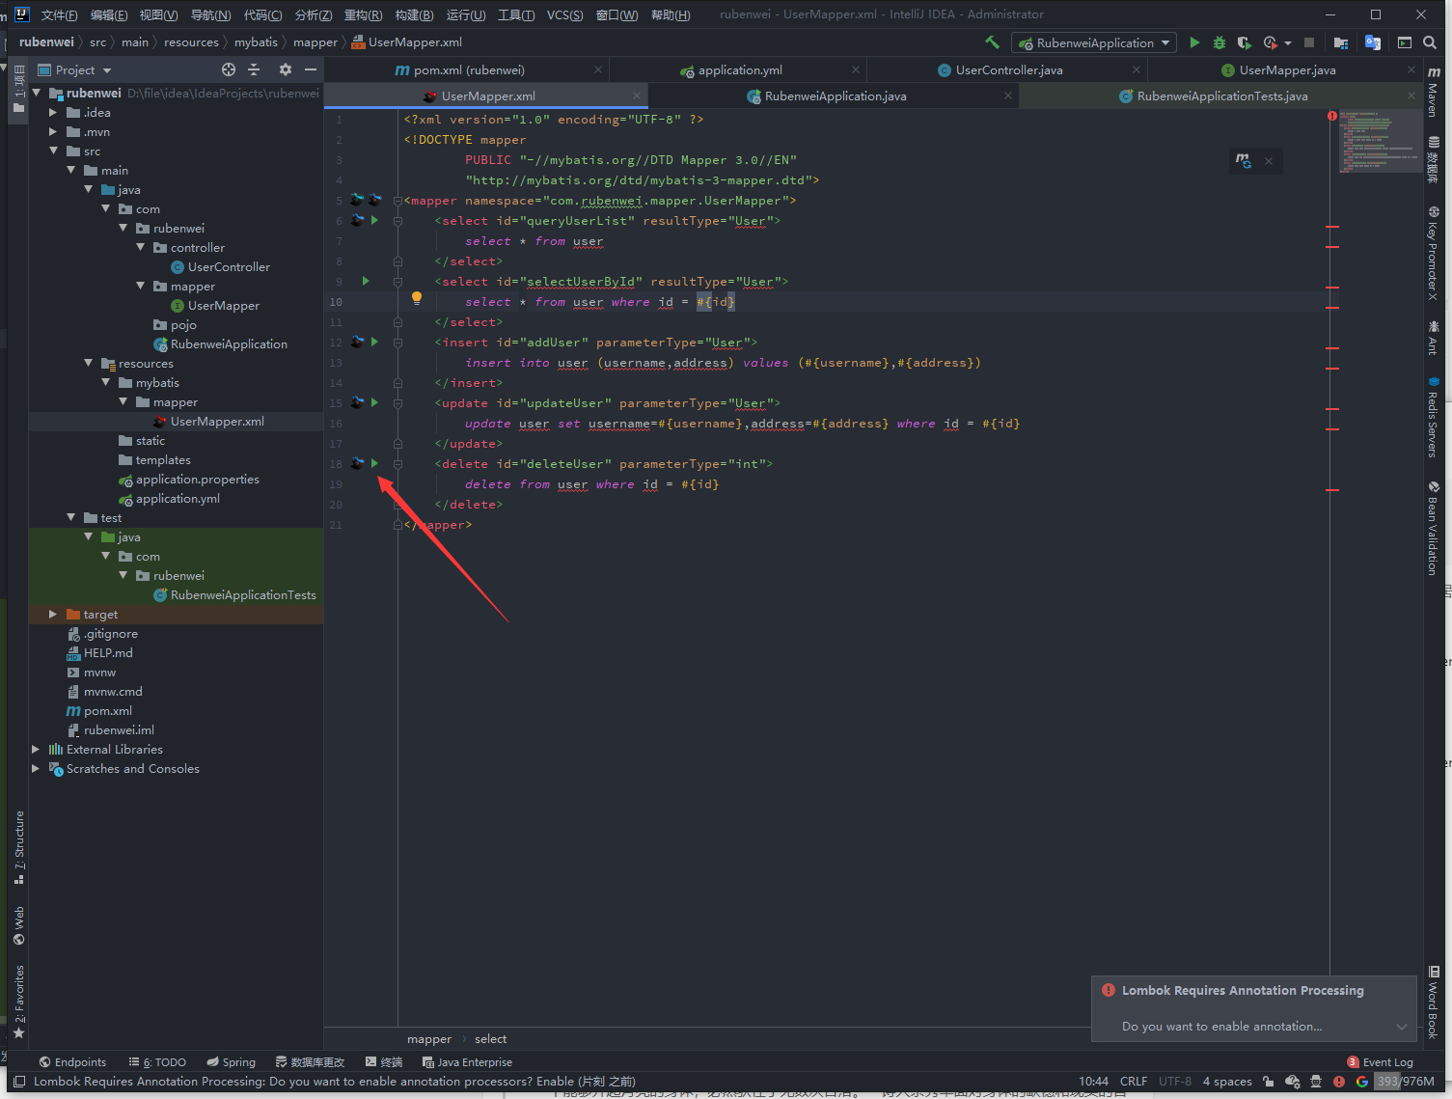The width and height of the screenshot is (1452, 1099).
Task: Click the memory usage indicator
Action: (1406, 1082)
